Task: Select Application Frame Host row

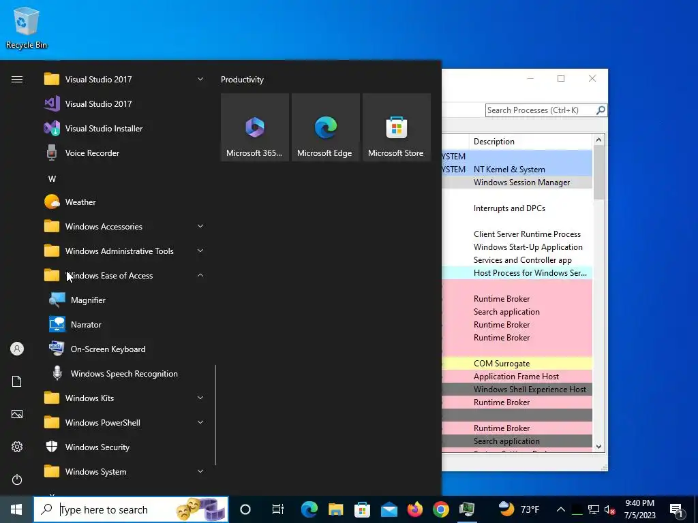Action: point(517,376)
